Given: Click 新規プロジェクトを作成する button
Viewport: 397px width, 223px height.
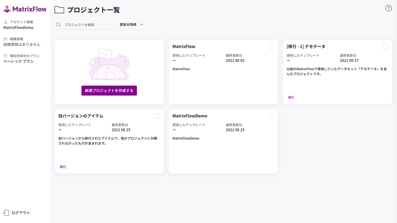Looking at the screenshot, I should 109,90.
